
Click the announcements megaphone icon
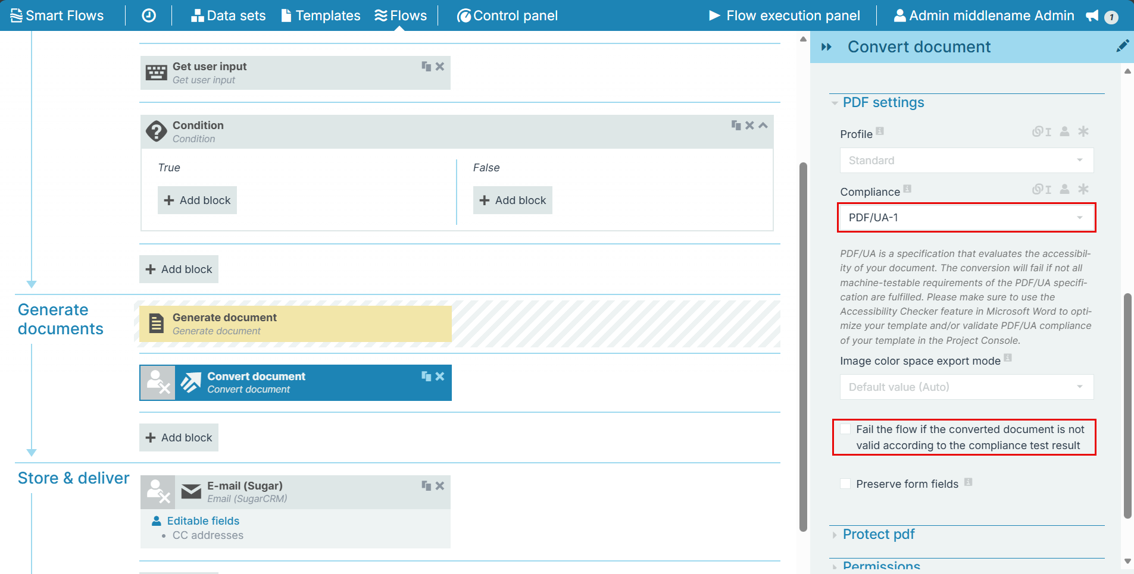tap(1092, 16)
